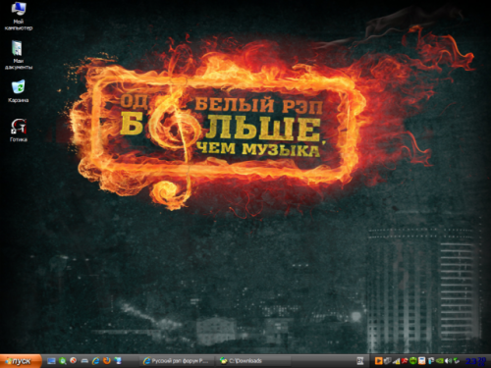
Task: Select the Мой компьютер desktop icon
Action: 19,16
